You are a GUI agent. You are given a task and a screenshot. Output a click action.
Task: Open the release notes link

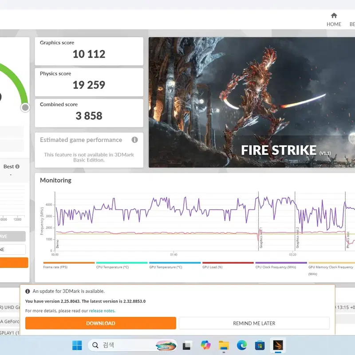[102, 311]
